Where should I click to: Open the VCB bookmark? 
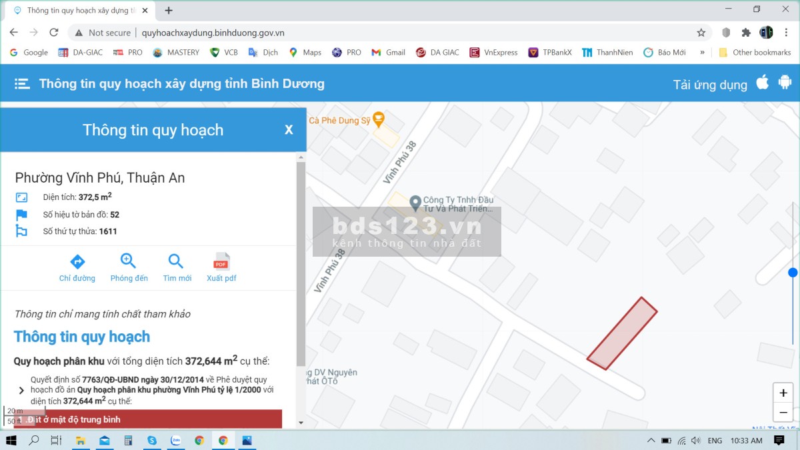pyautogui.click(x=223, y=52)
